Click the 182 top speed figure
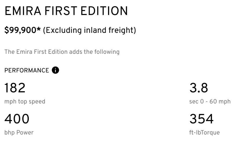Screen dimensions: 243x149 [x=15, y=88]
